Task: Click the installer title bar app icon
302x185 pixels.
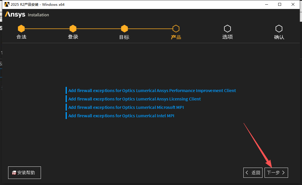Action: coord(7,4)
